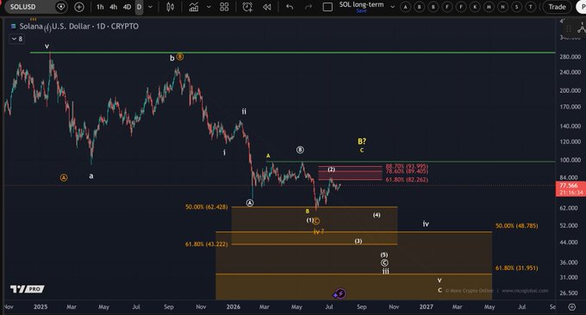Select the (3) wave label
Screen dimensions: 586x315
click(x=358, y=241)
